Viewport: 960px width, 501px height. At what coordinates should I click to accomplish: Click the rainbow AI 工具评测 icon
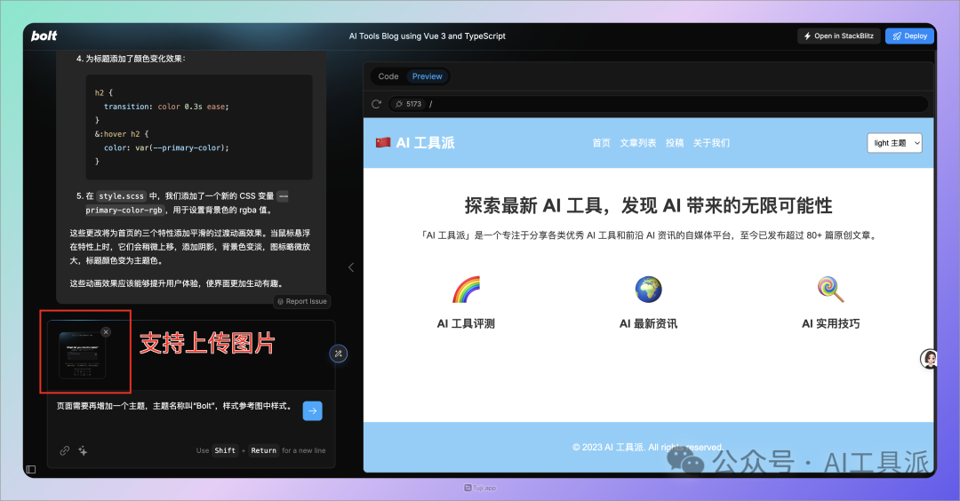click(x=467, y=290)
